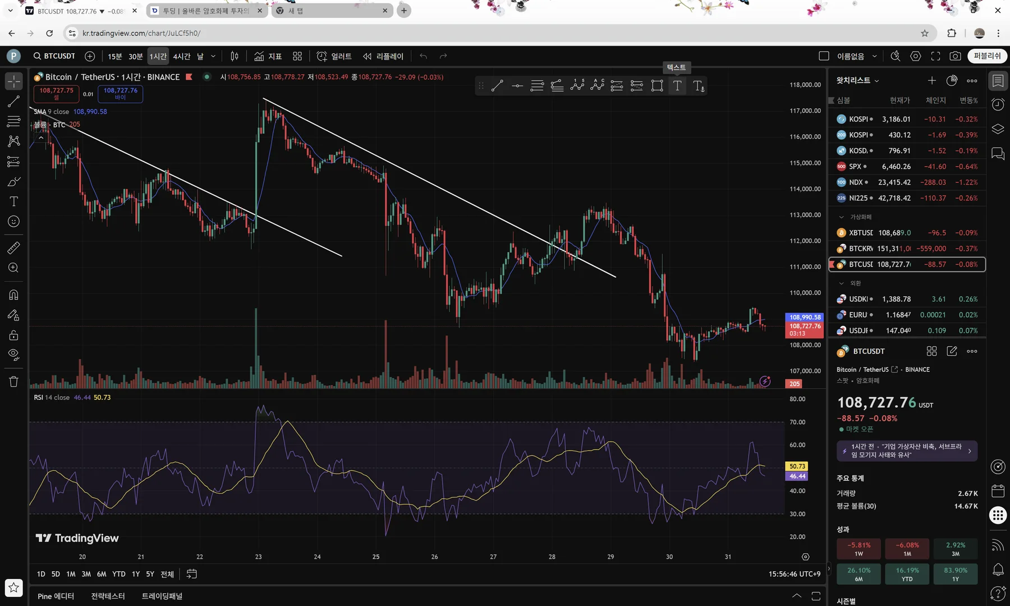
Task: Click the fullscreen mode icon
Action: click(x=935, y=56)
